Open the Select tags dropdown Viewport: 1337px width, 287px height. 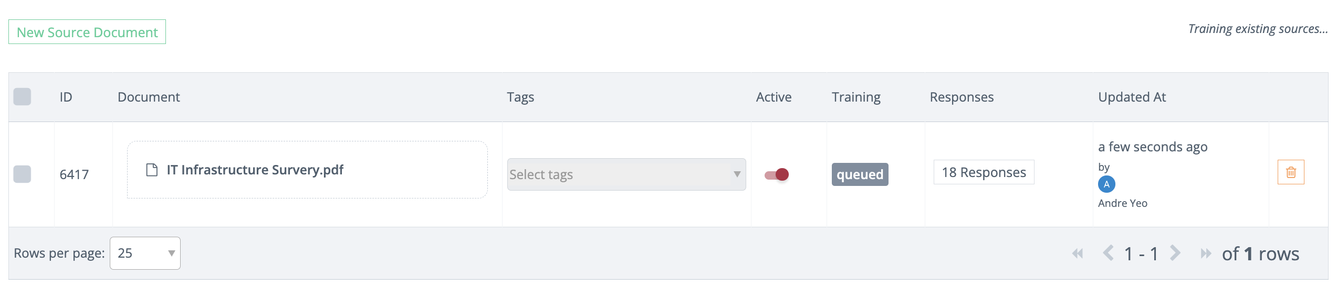pos(620,174)
